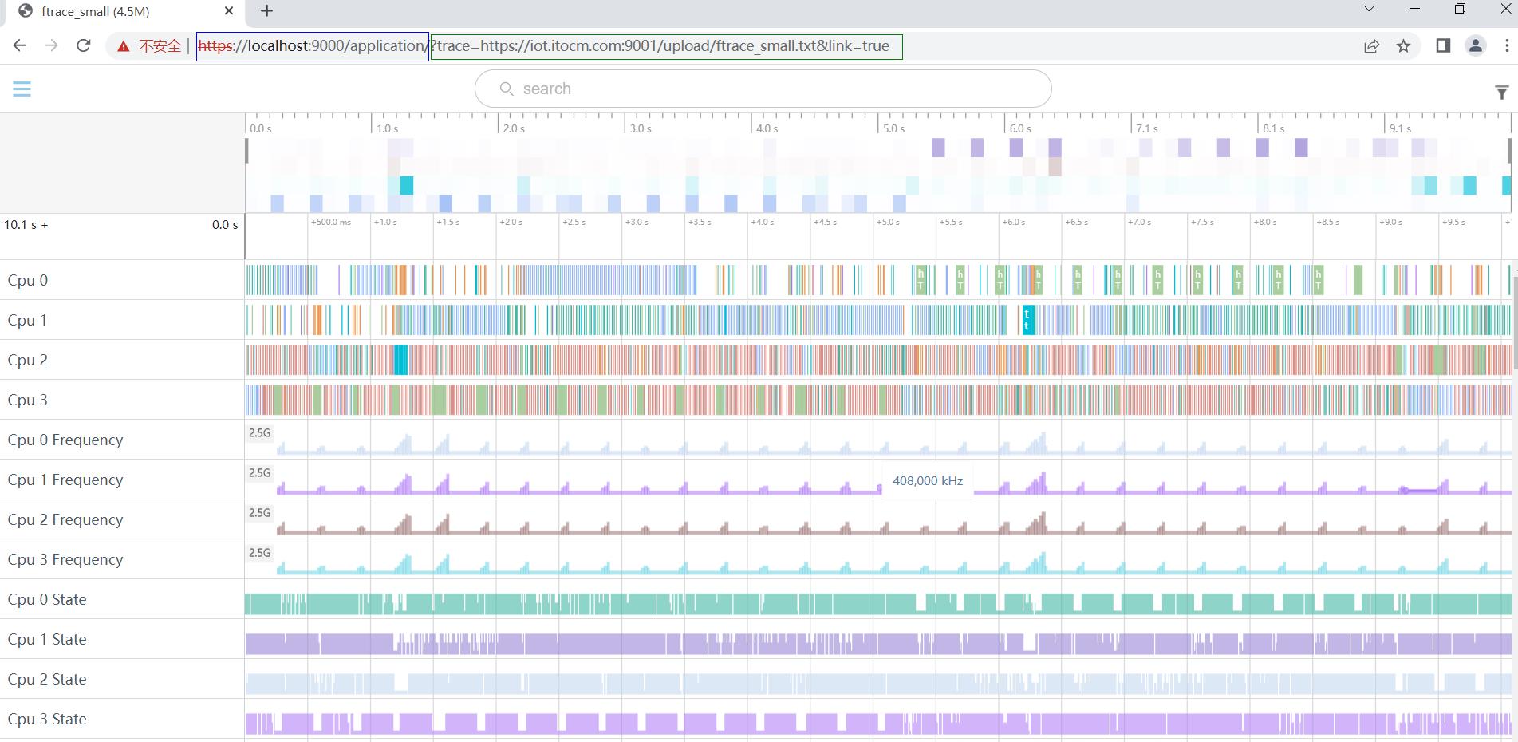The width and height of the screenshot is (1518, 742).
Task: Click the filter funnel icon
Action: pyautogui.click(x=1501, y=93)
